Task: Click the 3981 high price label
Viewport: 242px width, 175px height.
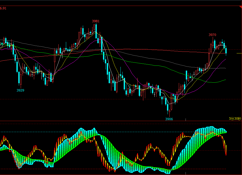Action: (x=96, y=21)
